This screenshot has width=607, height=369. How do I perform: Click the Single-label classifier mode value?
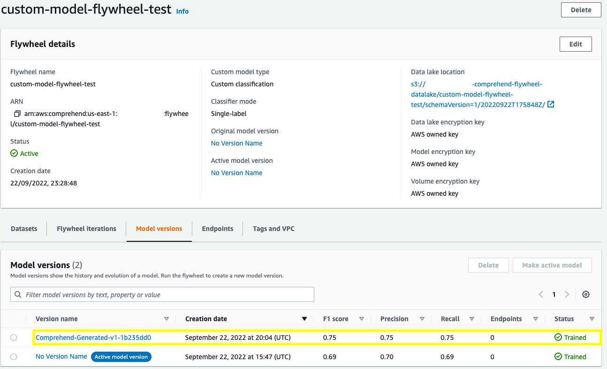228,114
